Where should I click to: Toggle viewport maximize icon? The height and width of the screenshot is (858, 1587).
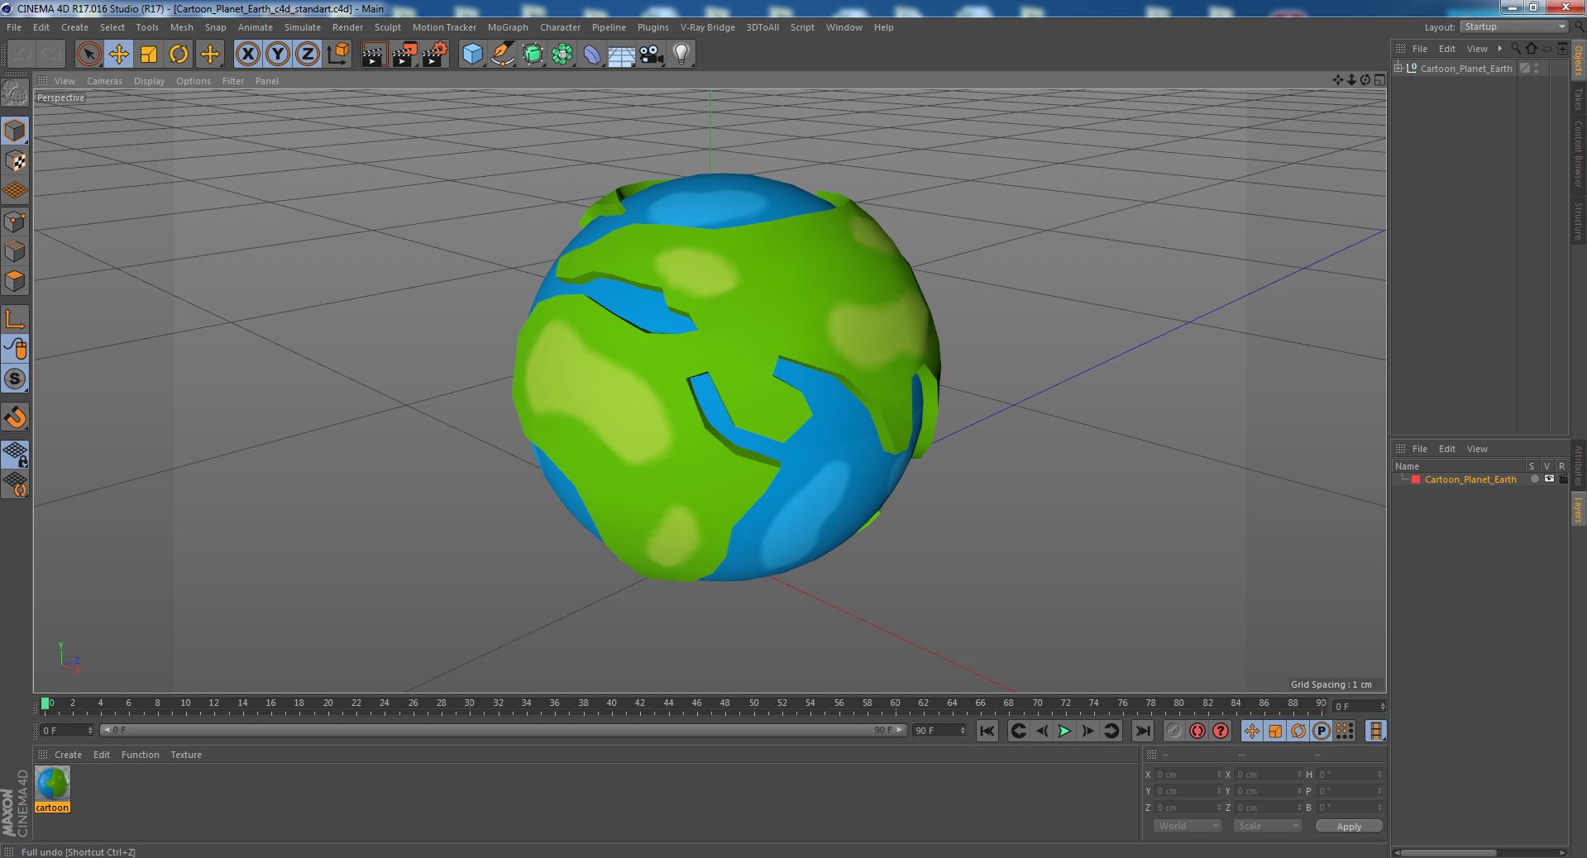point(1379,80)
